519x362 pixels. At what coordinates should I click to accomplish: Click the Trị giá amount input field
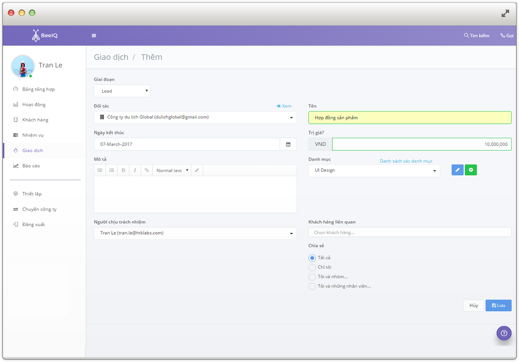pyautogui.click(x=421, y=145)
